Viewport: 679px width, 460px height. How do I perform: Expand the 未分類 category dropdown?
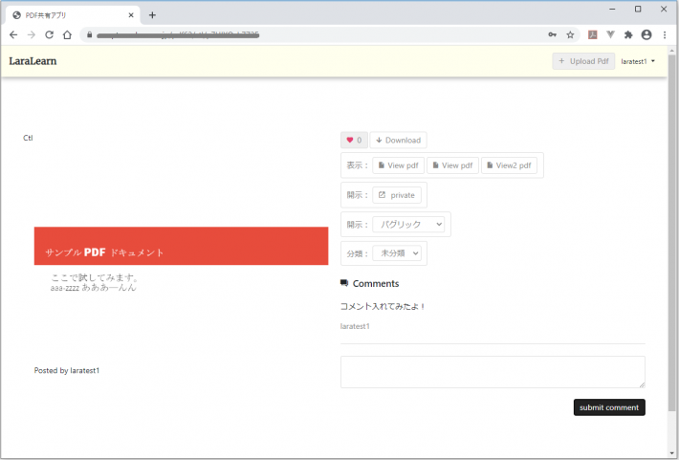point(396,253)
